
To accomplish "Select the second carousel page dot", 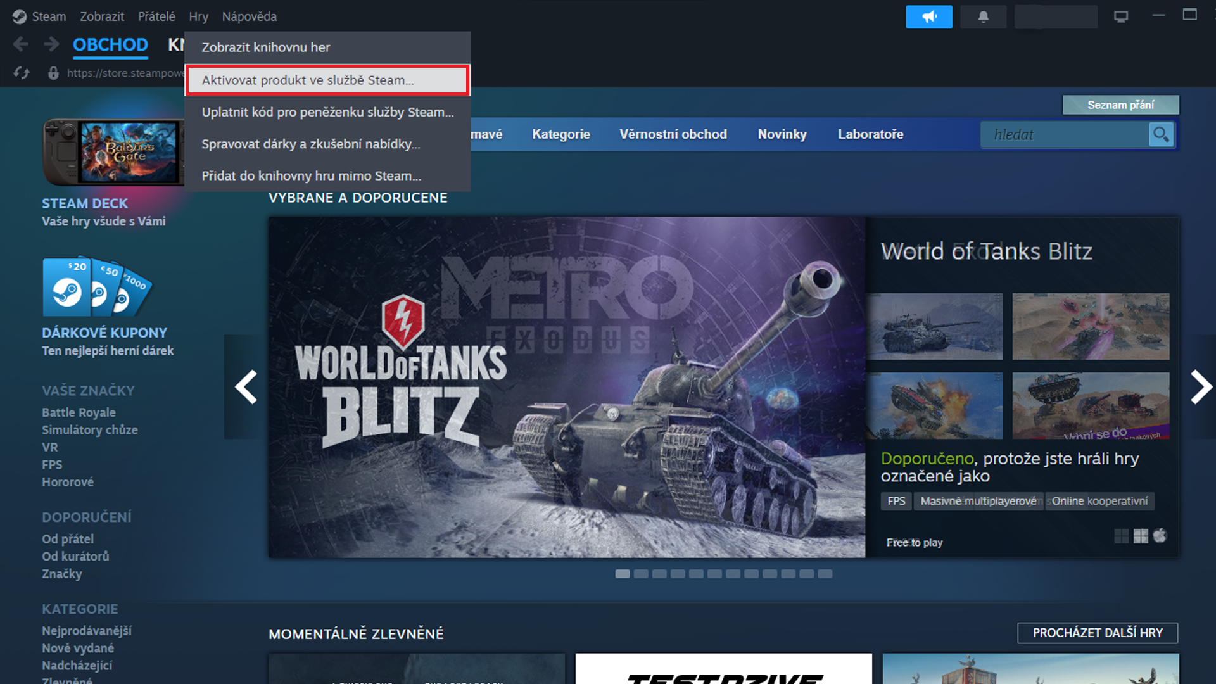I will coord(641,574).
